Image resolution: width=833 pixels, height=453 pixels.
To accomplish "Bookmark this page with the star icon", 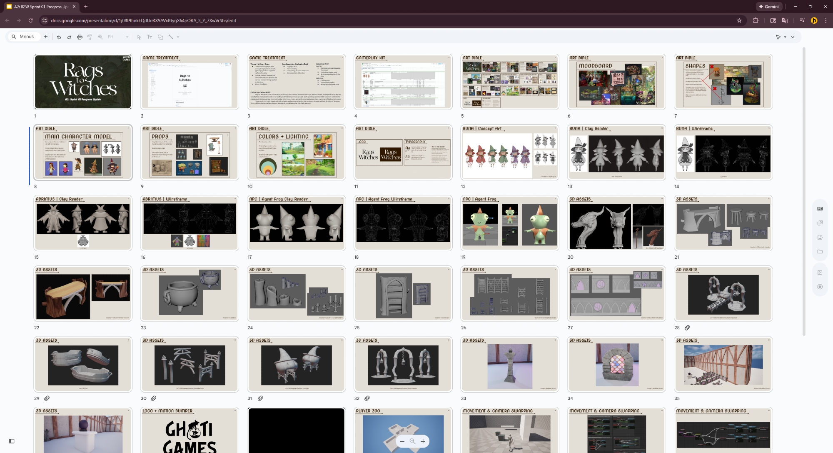I will click(739, 20).
